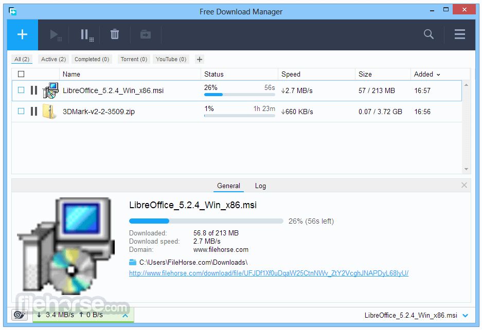Toggle the select-all checkbox in the header
The image size is (482, 330).
[21, 74]
